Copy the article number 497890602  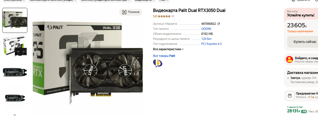point(219,24)
